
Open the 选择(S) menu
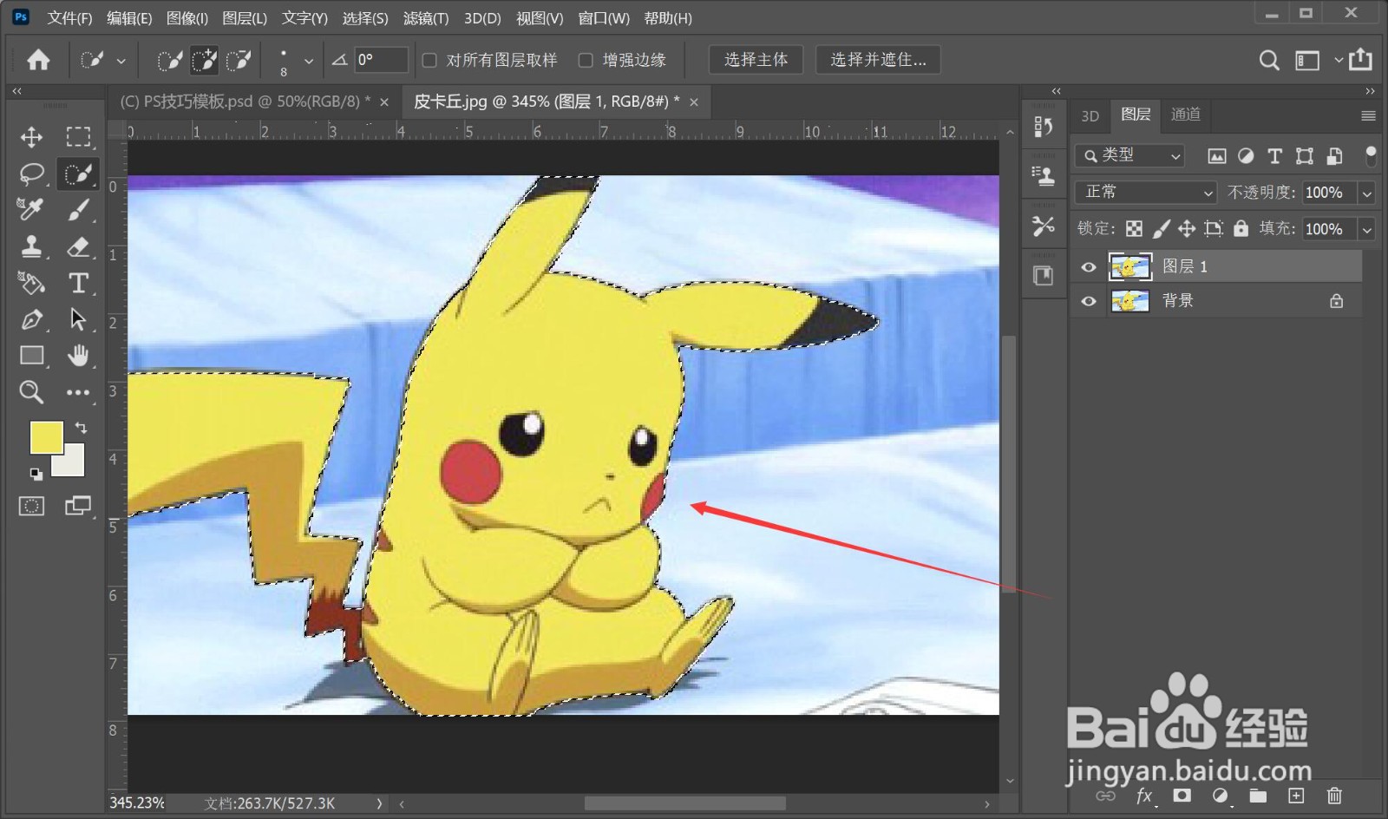click(365, 18)
